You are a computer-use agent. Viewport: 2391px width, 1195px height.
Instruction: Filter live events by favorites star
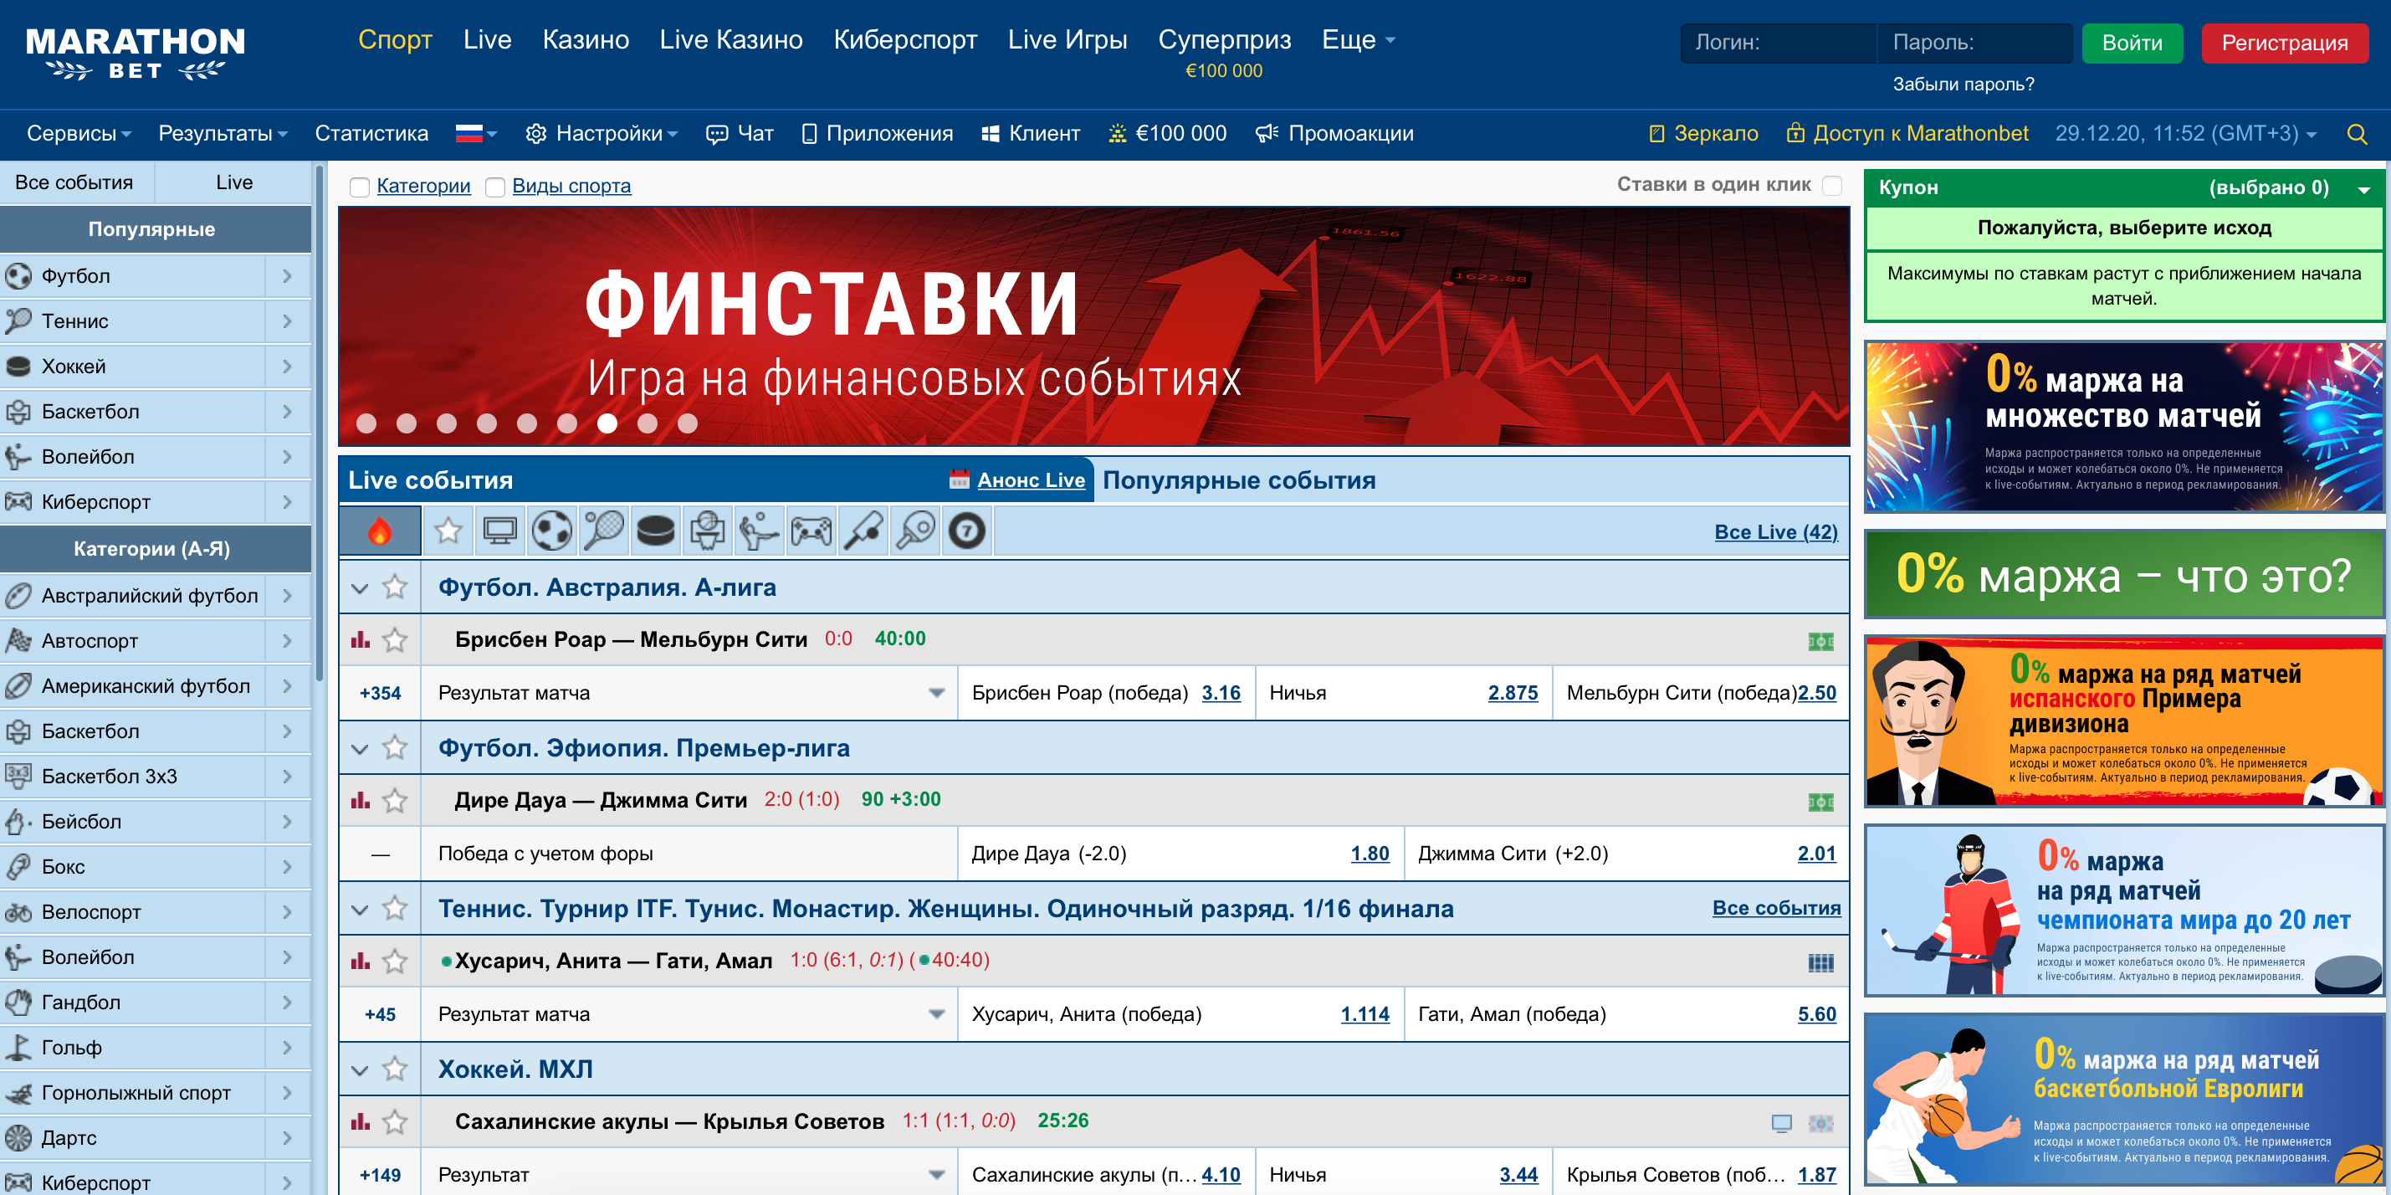click(x=448, y=531)
